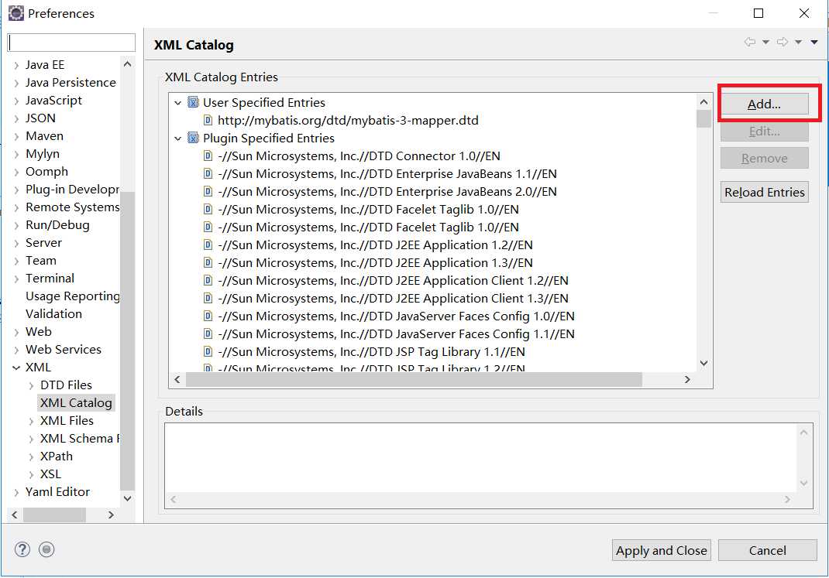
Task: Click the back navigation arrow icon
Action: (x=750, y=42)
